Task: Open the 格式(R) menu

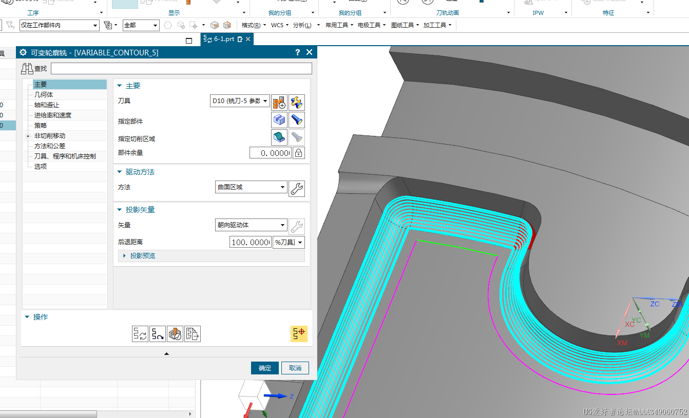Action: click(x=254, y=25)
